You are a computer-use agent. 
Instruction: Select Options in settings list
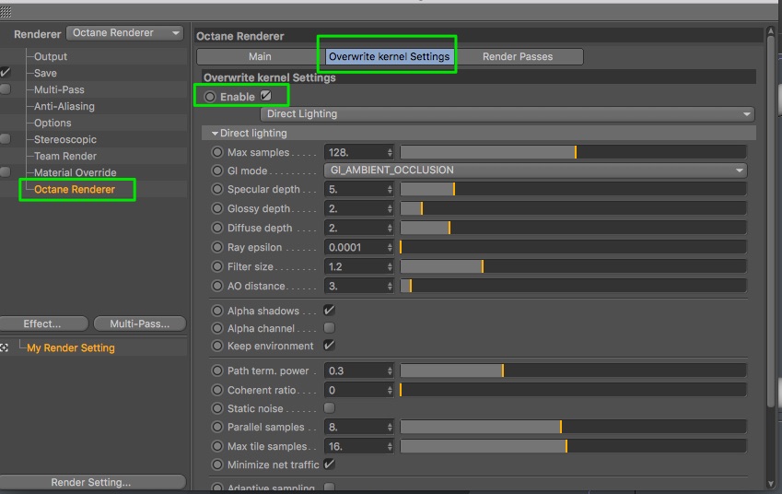coord(53,123)
